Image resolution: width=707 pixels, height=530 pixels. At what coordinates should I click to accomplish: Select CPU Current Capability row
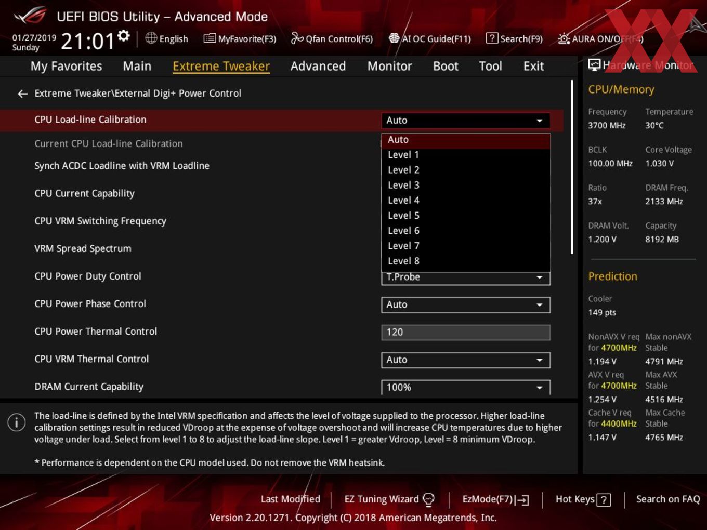point(84,193)
